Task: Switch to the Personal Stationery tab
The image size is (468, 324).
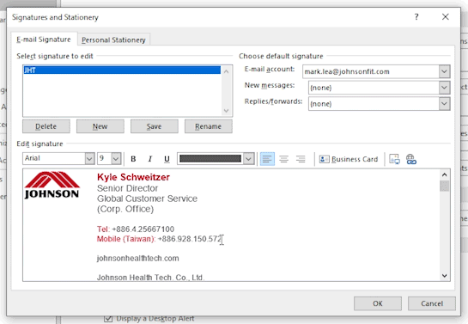Action: click(x=113, y=40)
